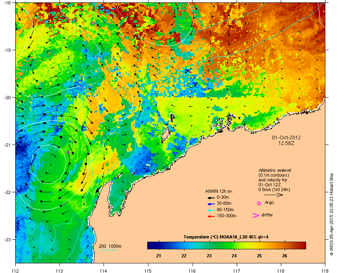337x273 pixels.
Task: Click longitude axis label 114
Action: (x=104, y=271)
